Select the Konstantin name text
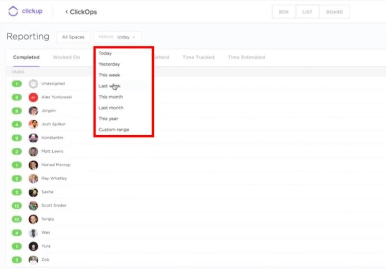The width and height of the screenshot is (386, 269). pyautogui.click(x=52, y=138)
